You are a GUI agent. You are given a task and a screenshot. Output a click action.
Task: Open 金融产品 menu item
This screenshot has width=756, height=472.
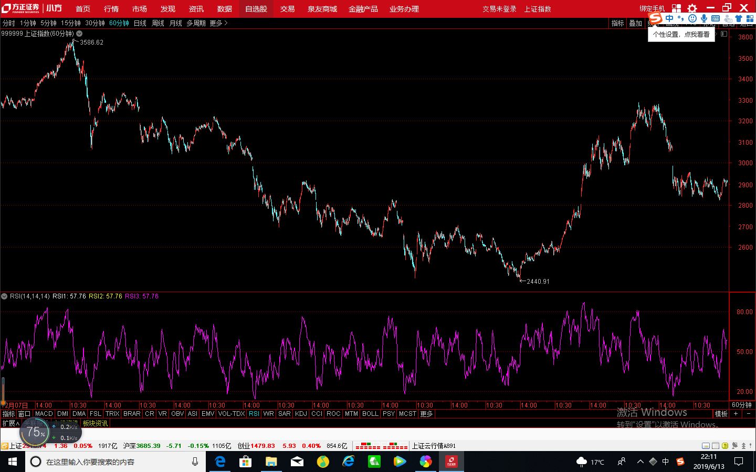(363, 9)
